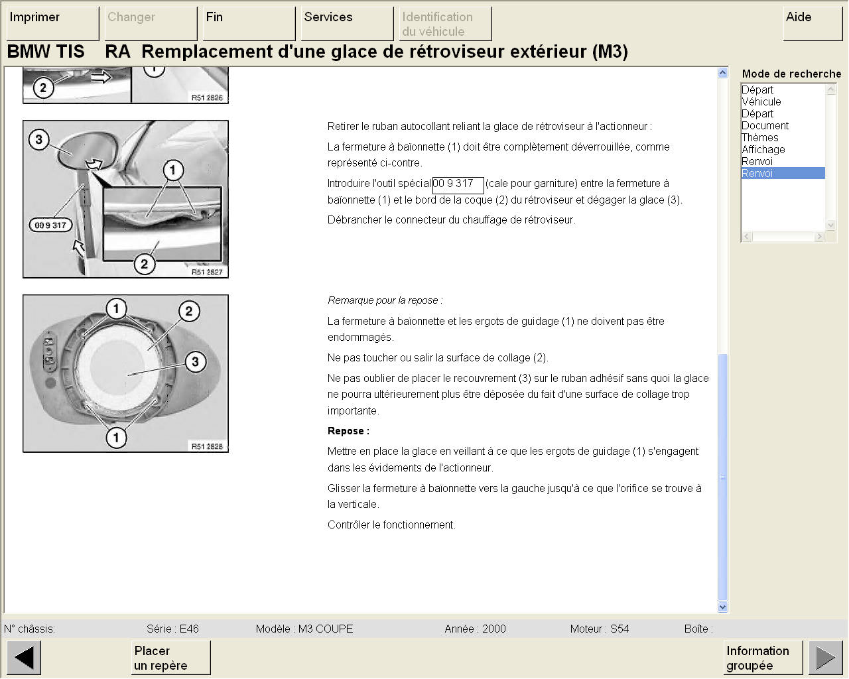Click the Changer button
Image resolution: width=849 pixels, height=679 pixels.
click(151, 24)
